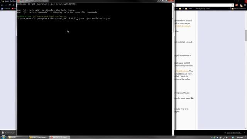Image resolution: width=247 pixels, height=139 pixels.
Task: Click the green prompt path line
Action: click(x=42, y=16)
